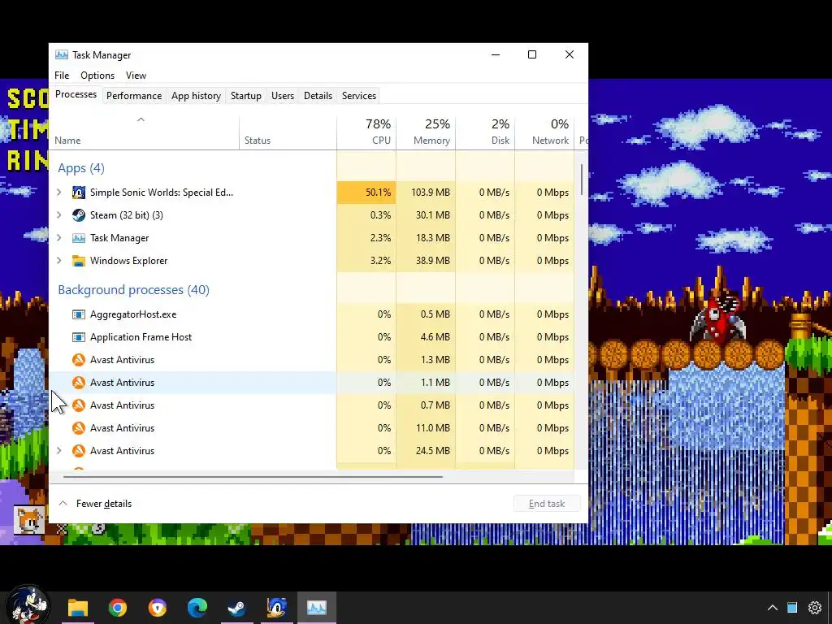The height and width of the screenshot is (624, 832).
Task: Open the Avast Secure Browser taskbar icon
Action: (x=157, y=608)
